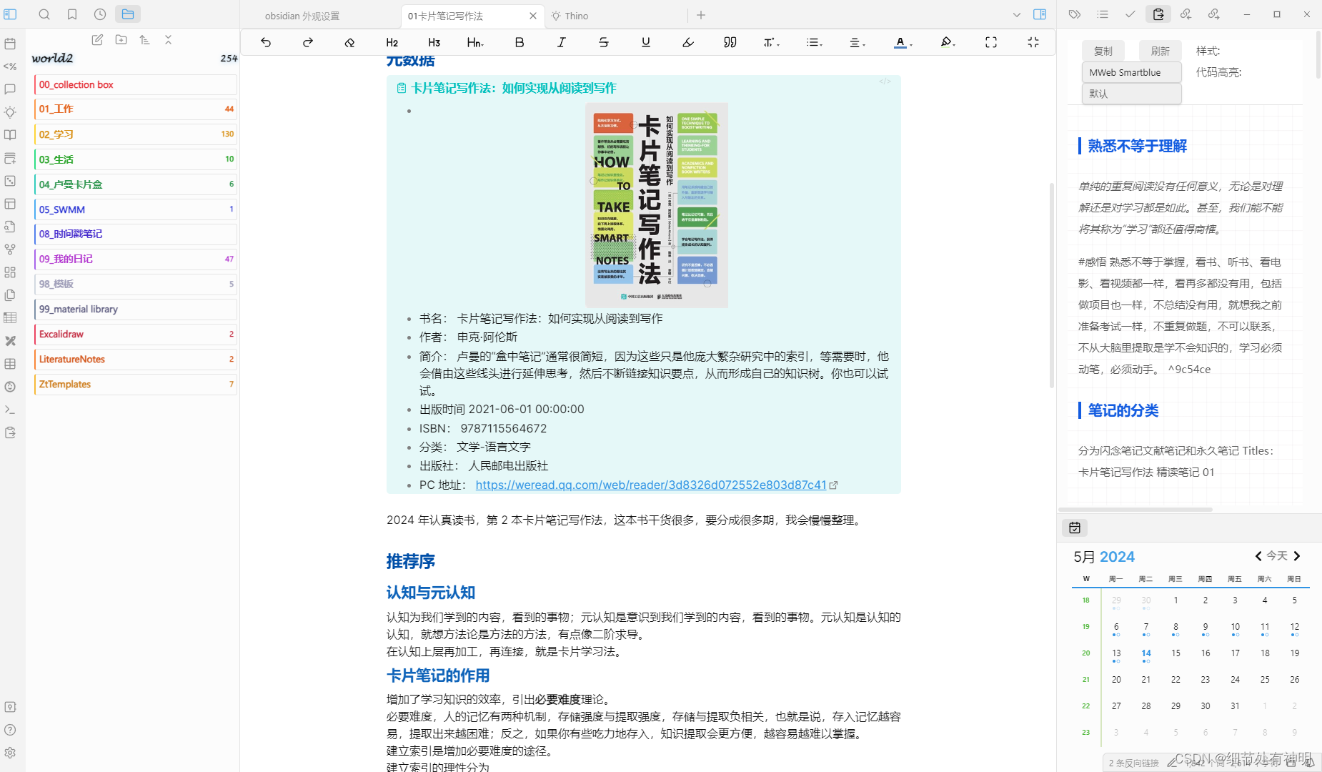The image size is (1322, 772).
Task: Switch to the Thino tab
Action: (x=577, y=16)
